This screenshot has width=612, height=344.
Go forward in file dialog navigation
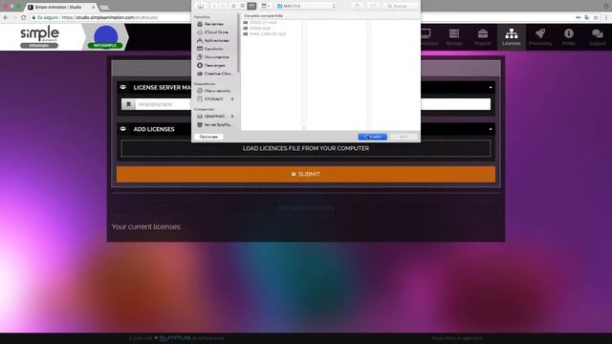(x=223, y=6)
